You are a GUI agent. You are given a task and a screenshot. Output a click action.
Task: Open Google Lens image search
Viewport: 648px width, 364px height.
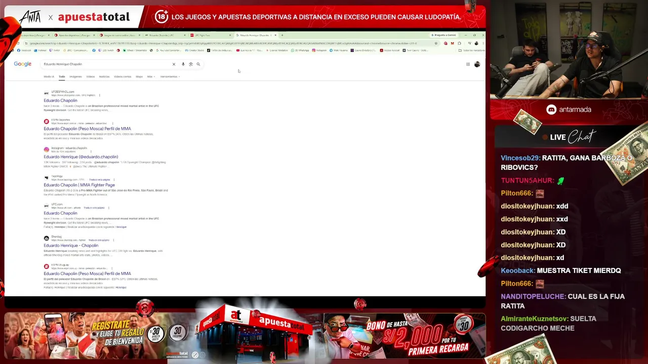tap(191, 64)
